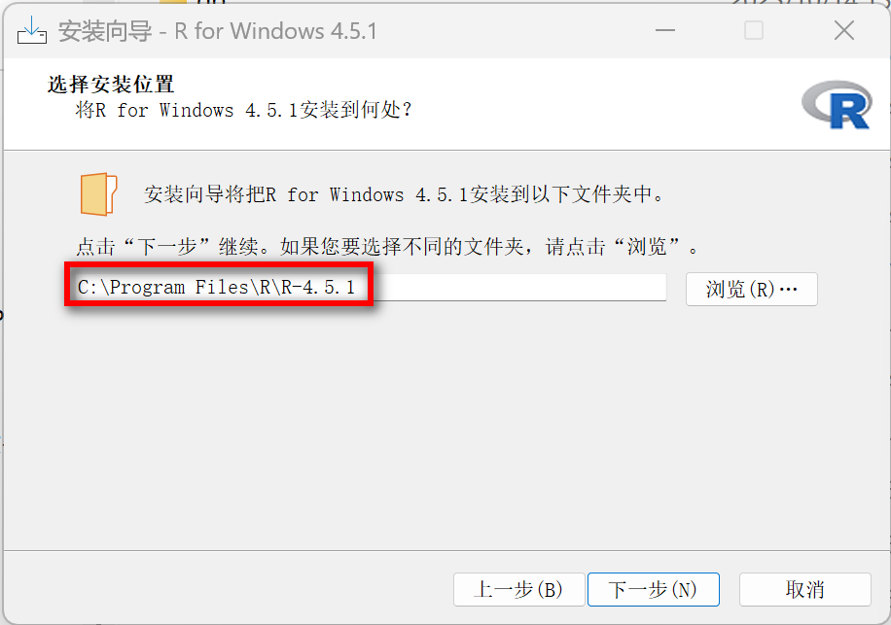The width and height of the screenshot is (891, 625).
Task: Click the installer download icon in title bar
Action: click(x=32, y=30)
